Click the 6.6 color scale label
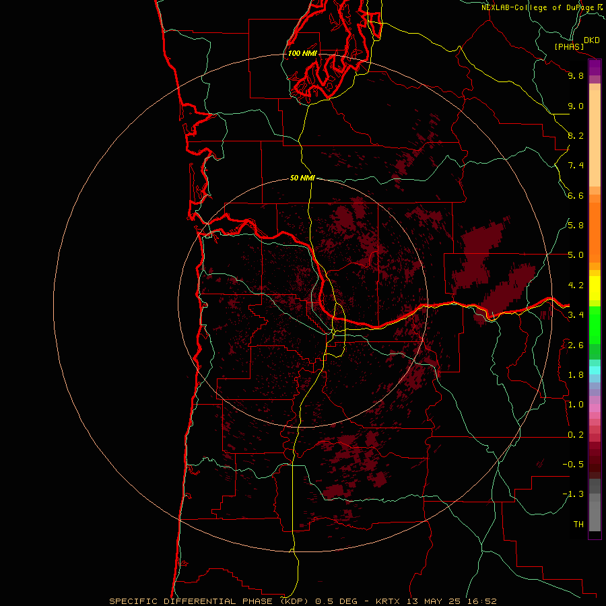 coord(576,195)
